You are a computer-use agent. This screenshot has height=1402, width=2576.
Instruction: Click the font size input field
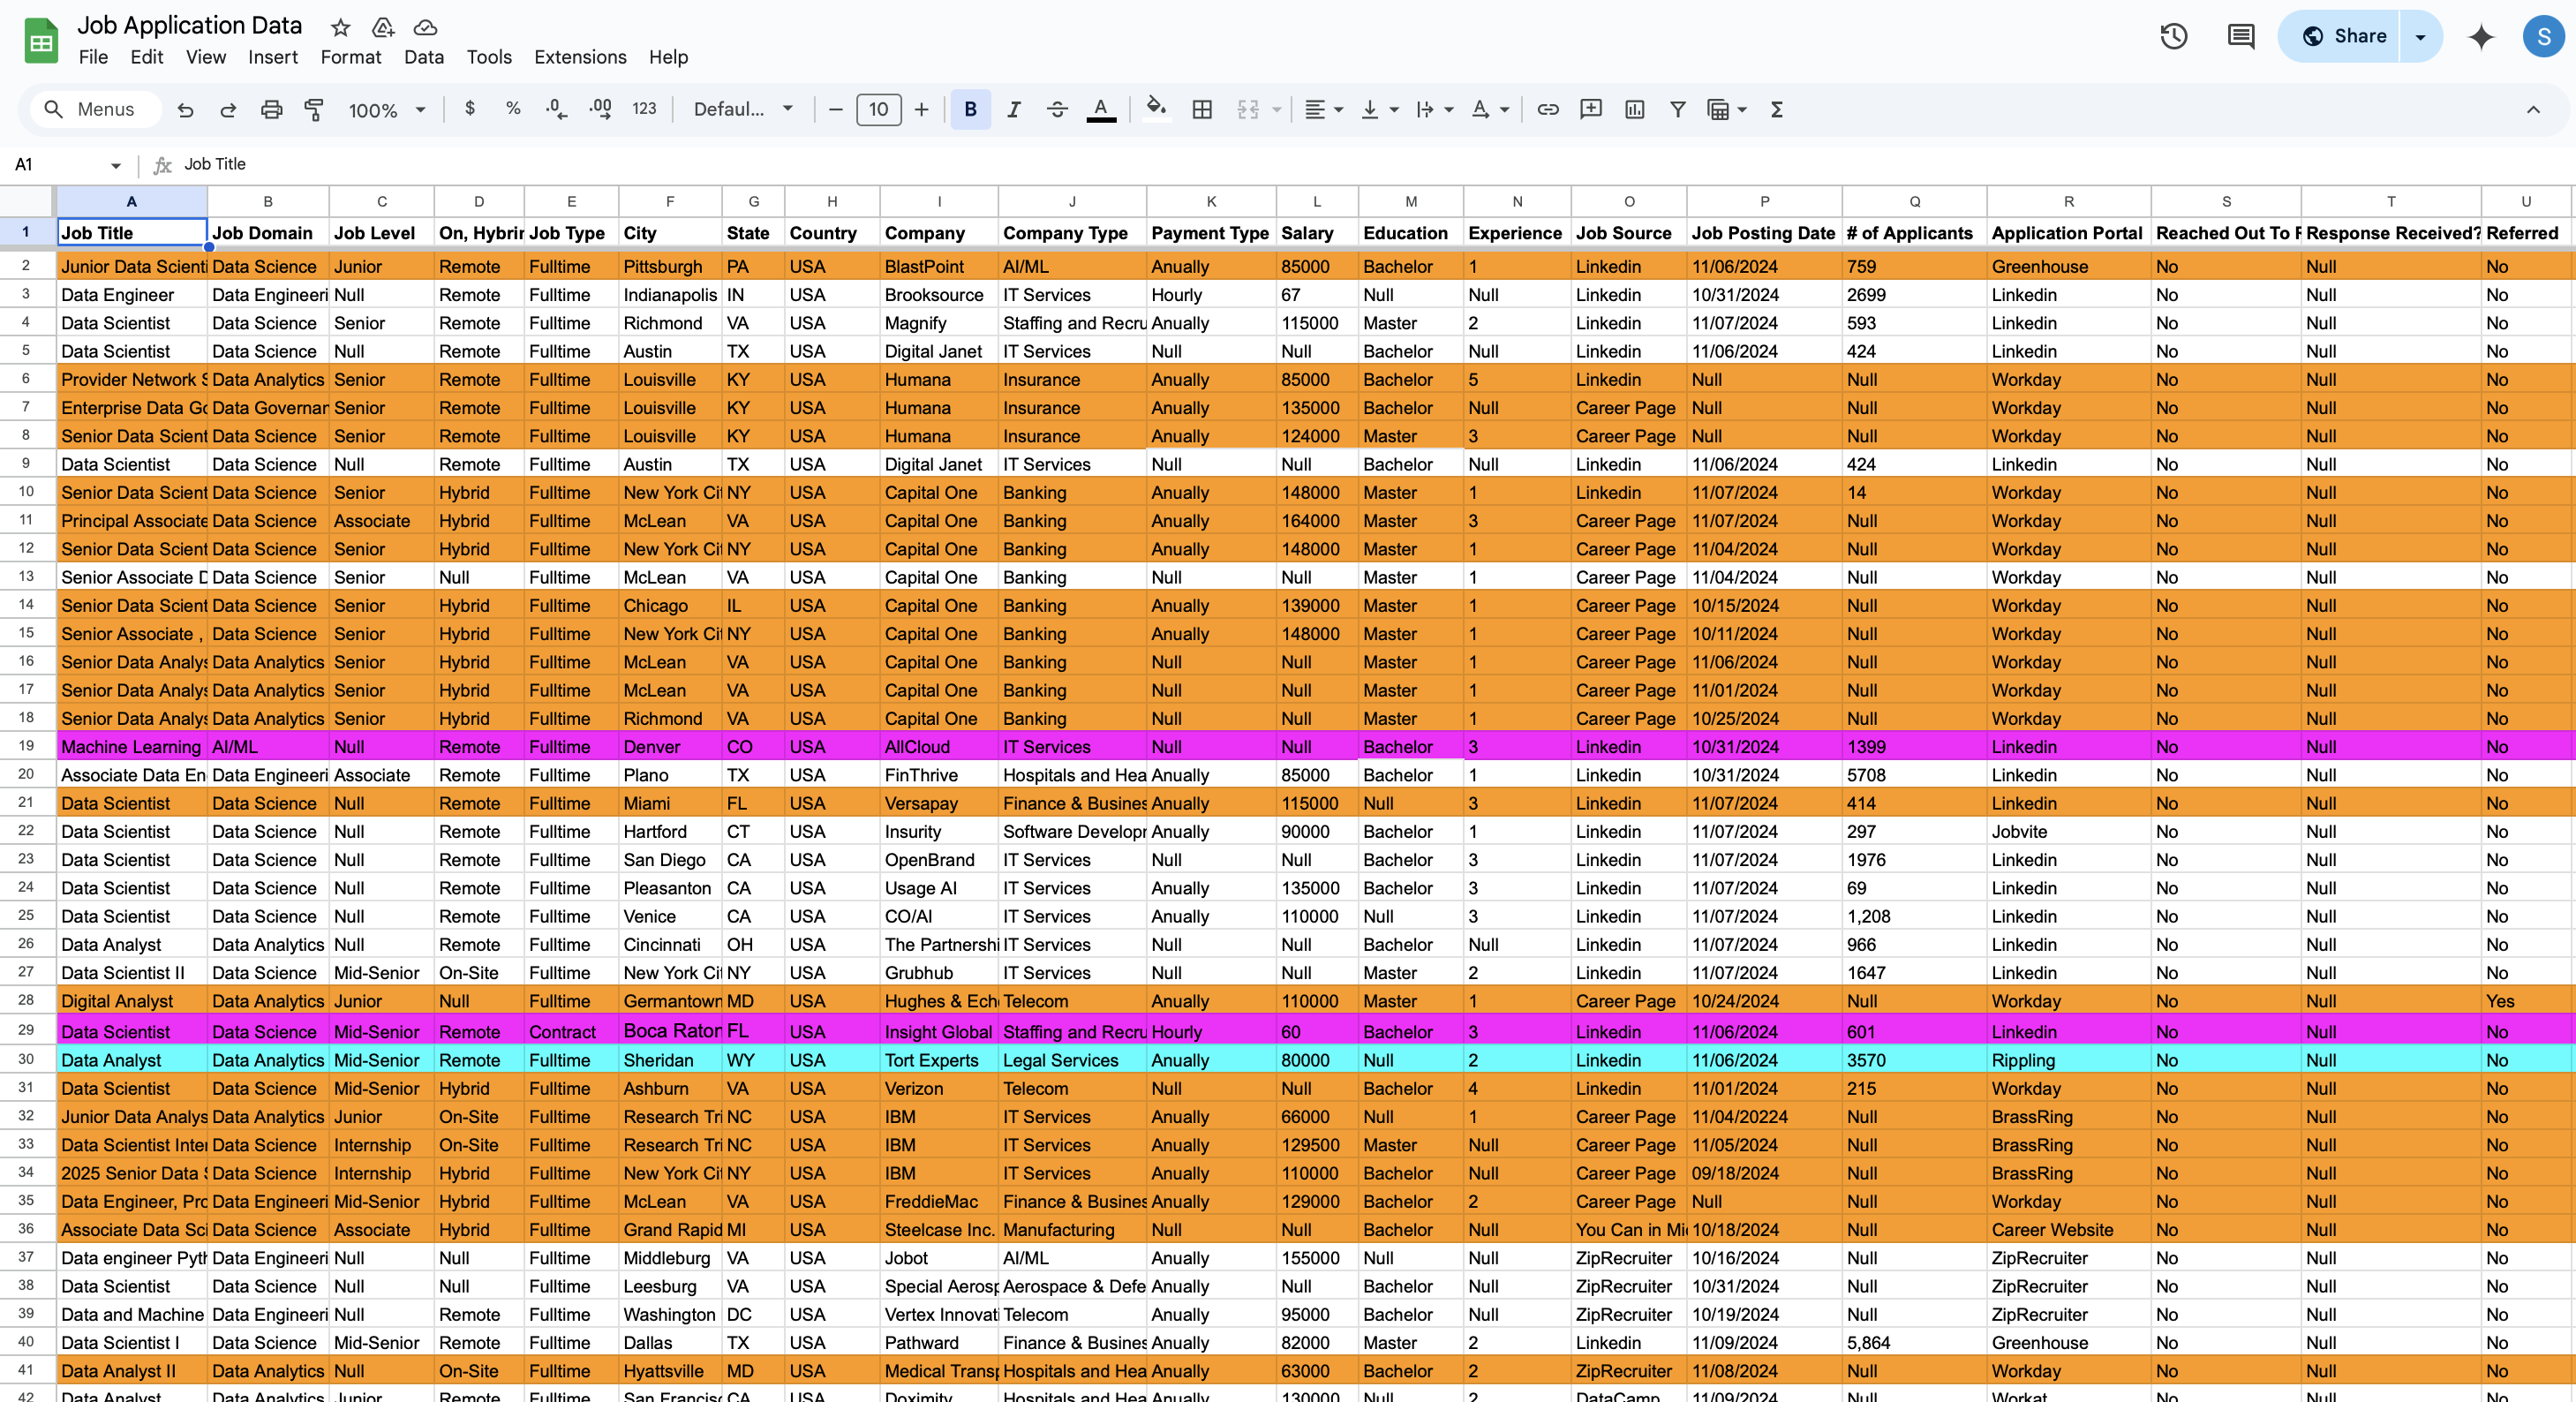(x=878, y=110)
